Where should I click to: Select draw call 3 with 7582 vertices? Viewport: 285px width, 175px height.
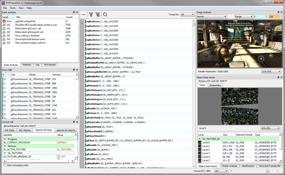(39, 92)
